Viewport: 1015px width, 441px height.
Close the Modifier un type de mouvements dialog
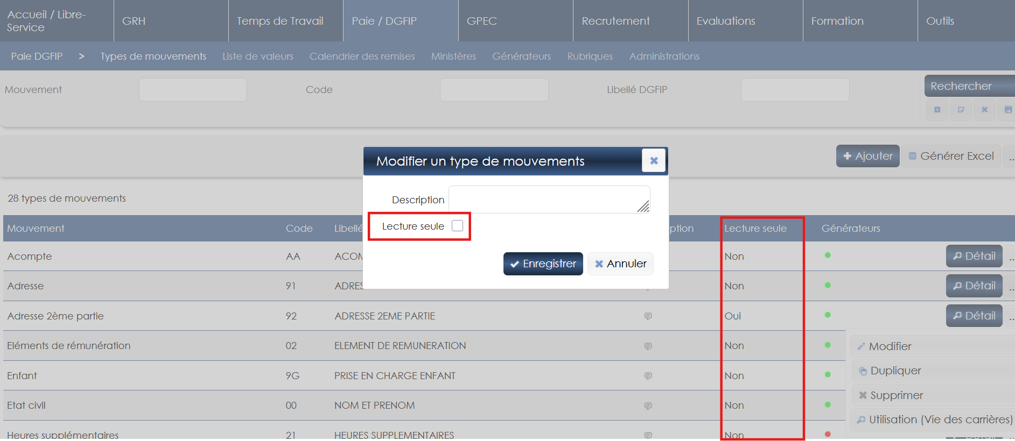(654, 161)
